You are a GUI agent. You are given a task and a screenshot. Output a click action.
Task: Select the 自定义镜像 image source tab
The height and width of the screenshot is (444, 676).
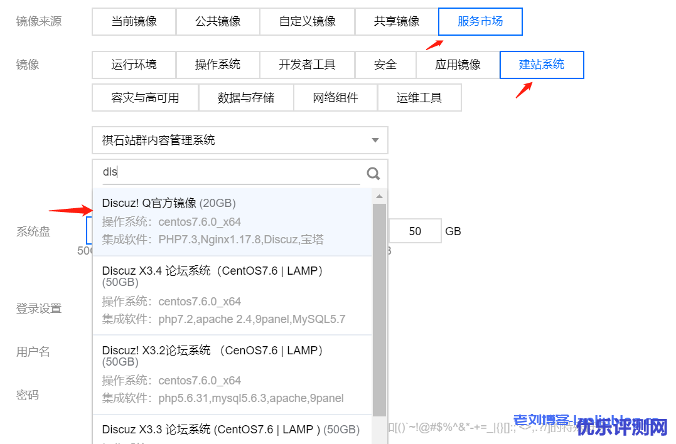tap(308, 21)
